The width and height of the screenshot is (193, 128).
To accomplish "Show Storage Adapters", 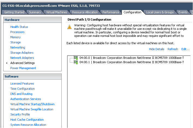I will [22, 53].
